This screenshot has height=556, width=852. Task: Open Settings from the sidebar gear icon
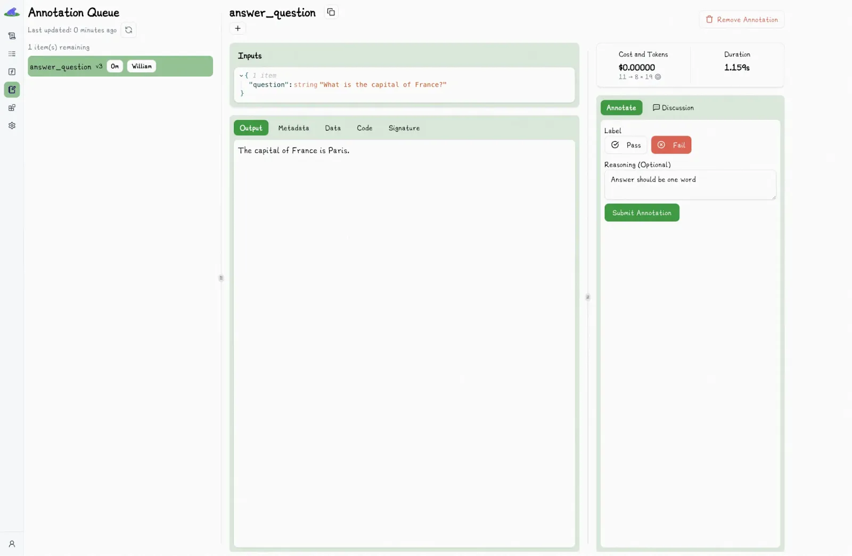point(12,125)
